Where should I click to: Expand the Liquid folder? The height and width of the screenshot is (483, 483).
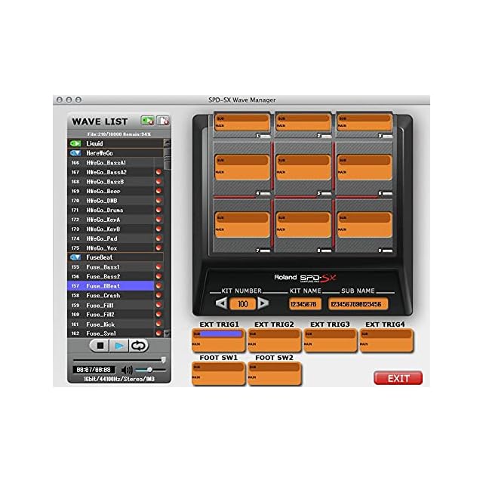click(75, 143)
